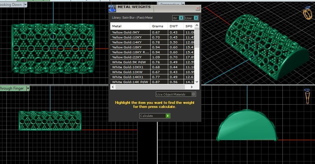Select the Yellow Gold:10KY row

point(152,38)
